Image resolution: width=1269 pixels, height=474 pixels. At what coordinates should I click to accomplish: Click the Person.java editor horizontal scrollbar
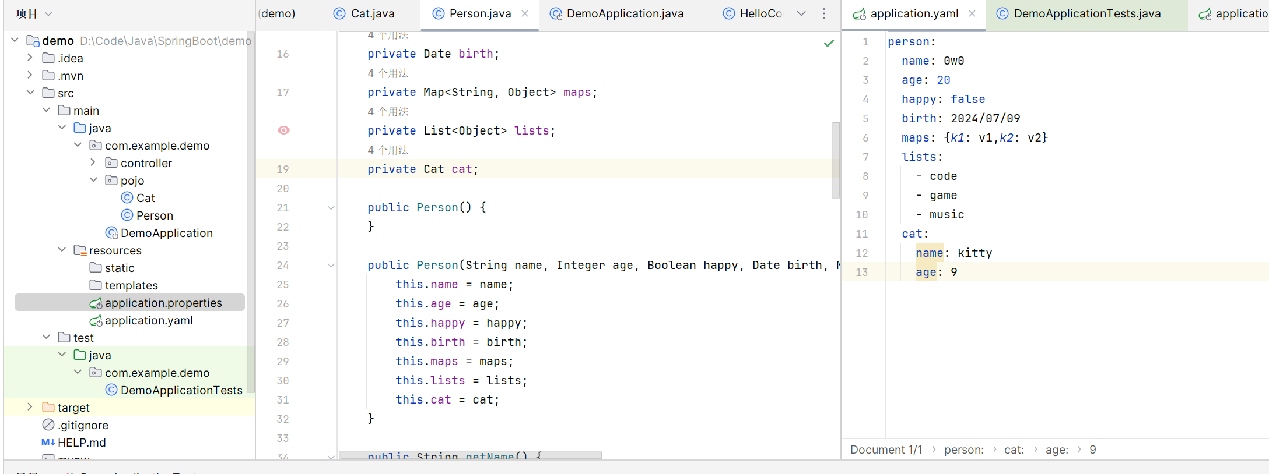click(471, 455)
